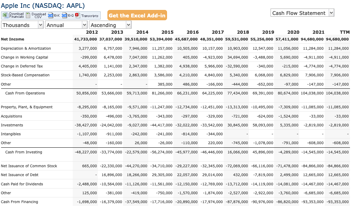Click Depreciation 2013 value 6,757,000
This screenshot has width=356, height=207.
113,48
